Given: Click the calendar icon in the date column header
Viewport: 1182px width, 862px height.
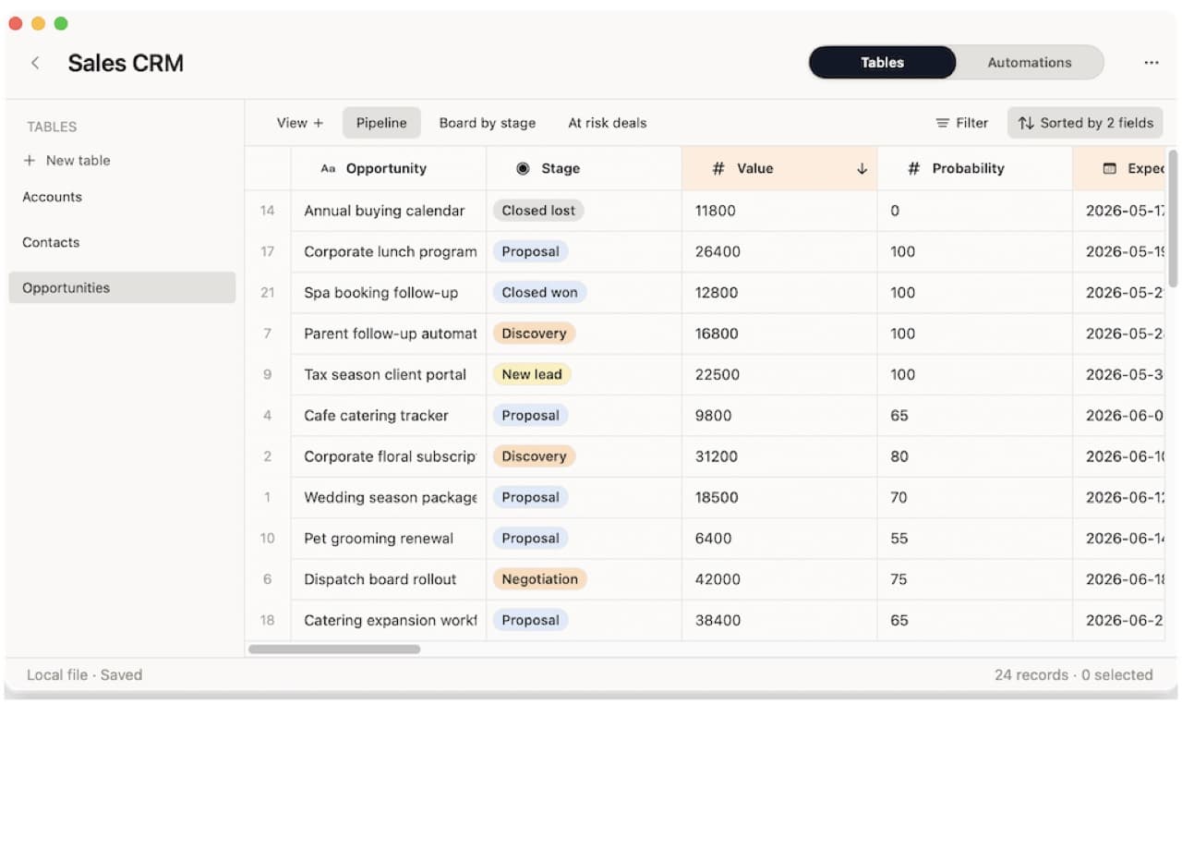Looking at the screenshot, I should tap(1110, 168).
